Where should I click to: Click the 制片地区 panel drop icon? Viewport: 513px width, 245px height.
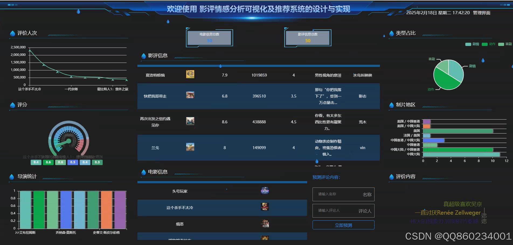pyautogui.click(x=391, y=105)
